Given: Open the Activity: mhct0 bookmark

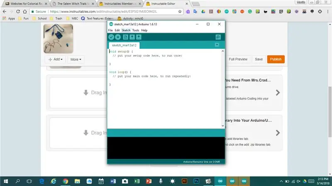Looking at the screenshot, I should (130, 19).
